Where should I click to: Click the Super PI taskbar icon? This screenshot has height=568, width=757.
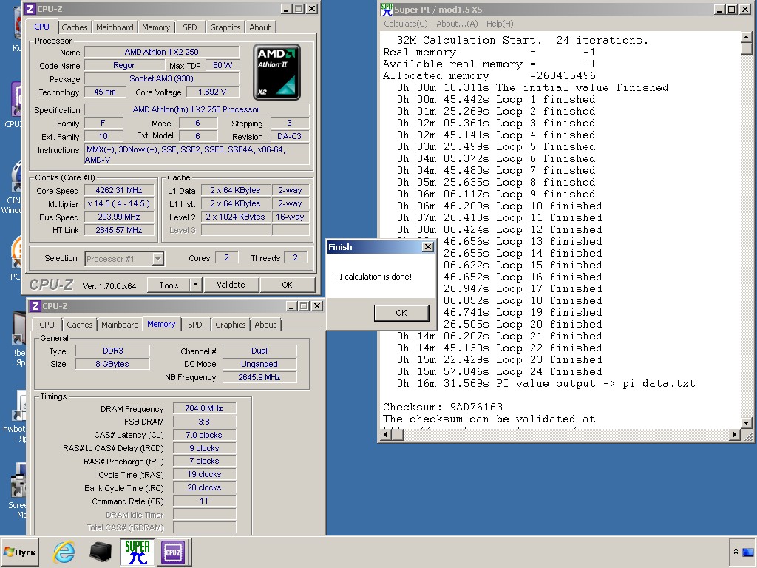[137, 552]
